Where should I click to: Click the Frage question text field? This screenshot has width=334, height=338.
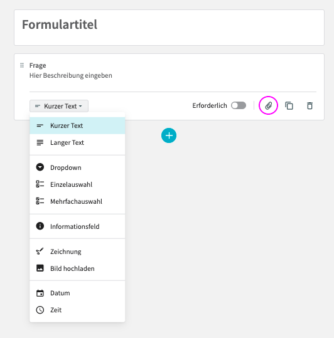point(173,65)
